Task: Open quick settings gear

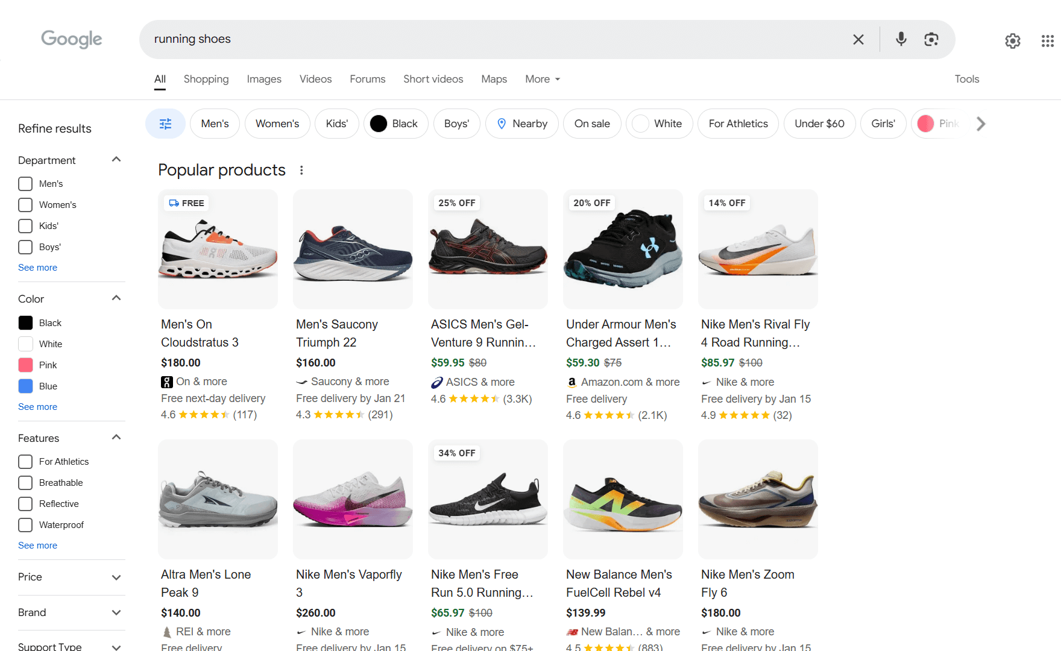Action: point(1013,41)
